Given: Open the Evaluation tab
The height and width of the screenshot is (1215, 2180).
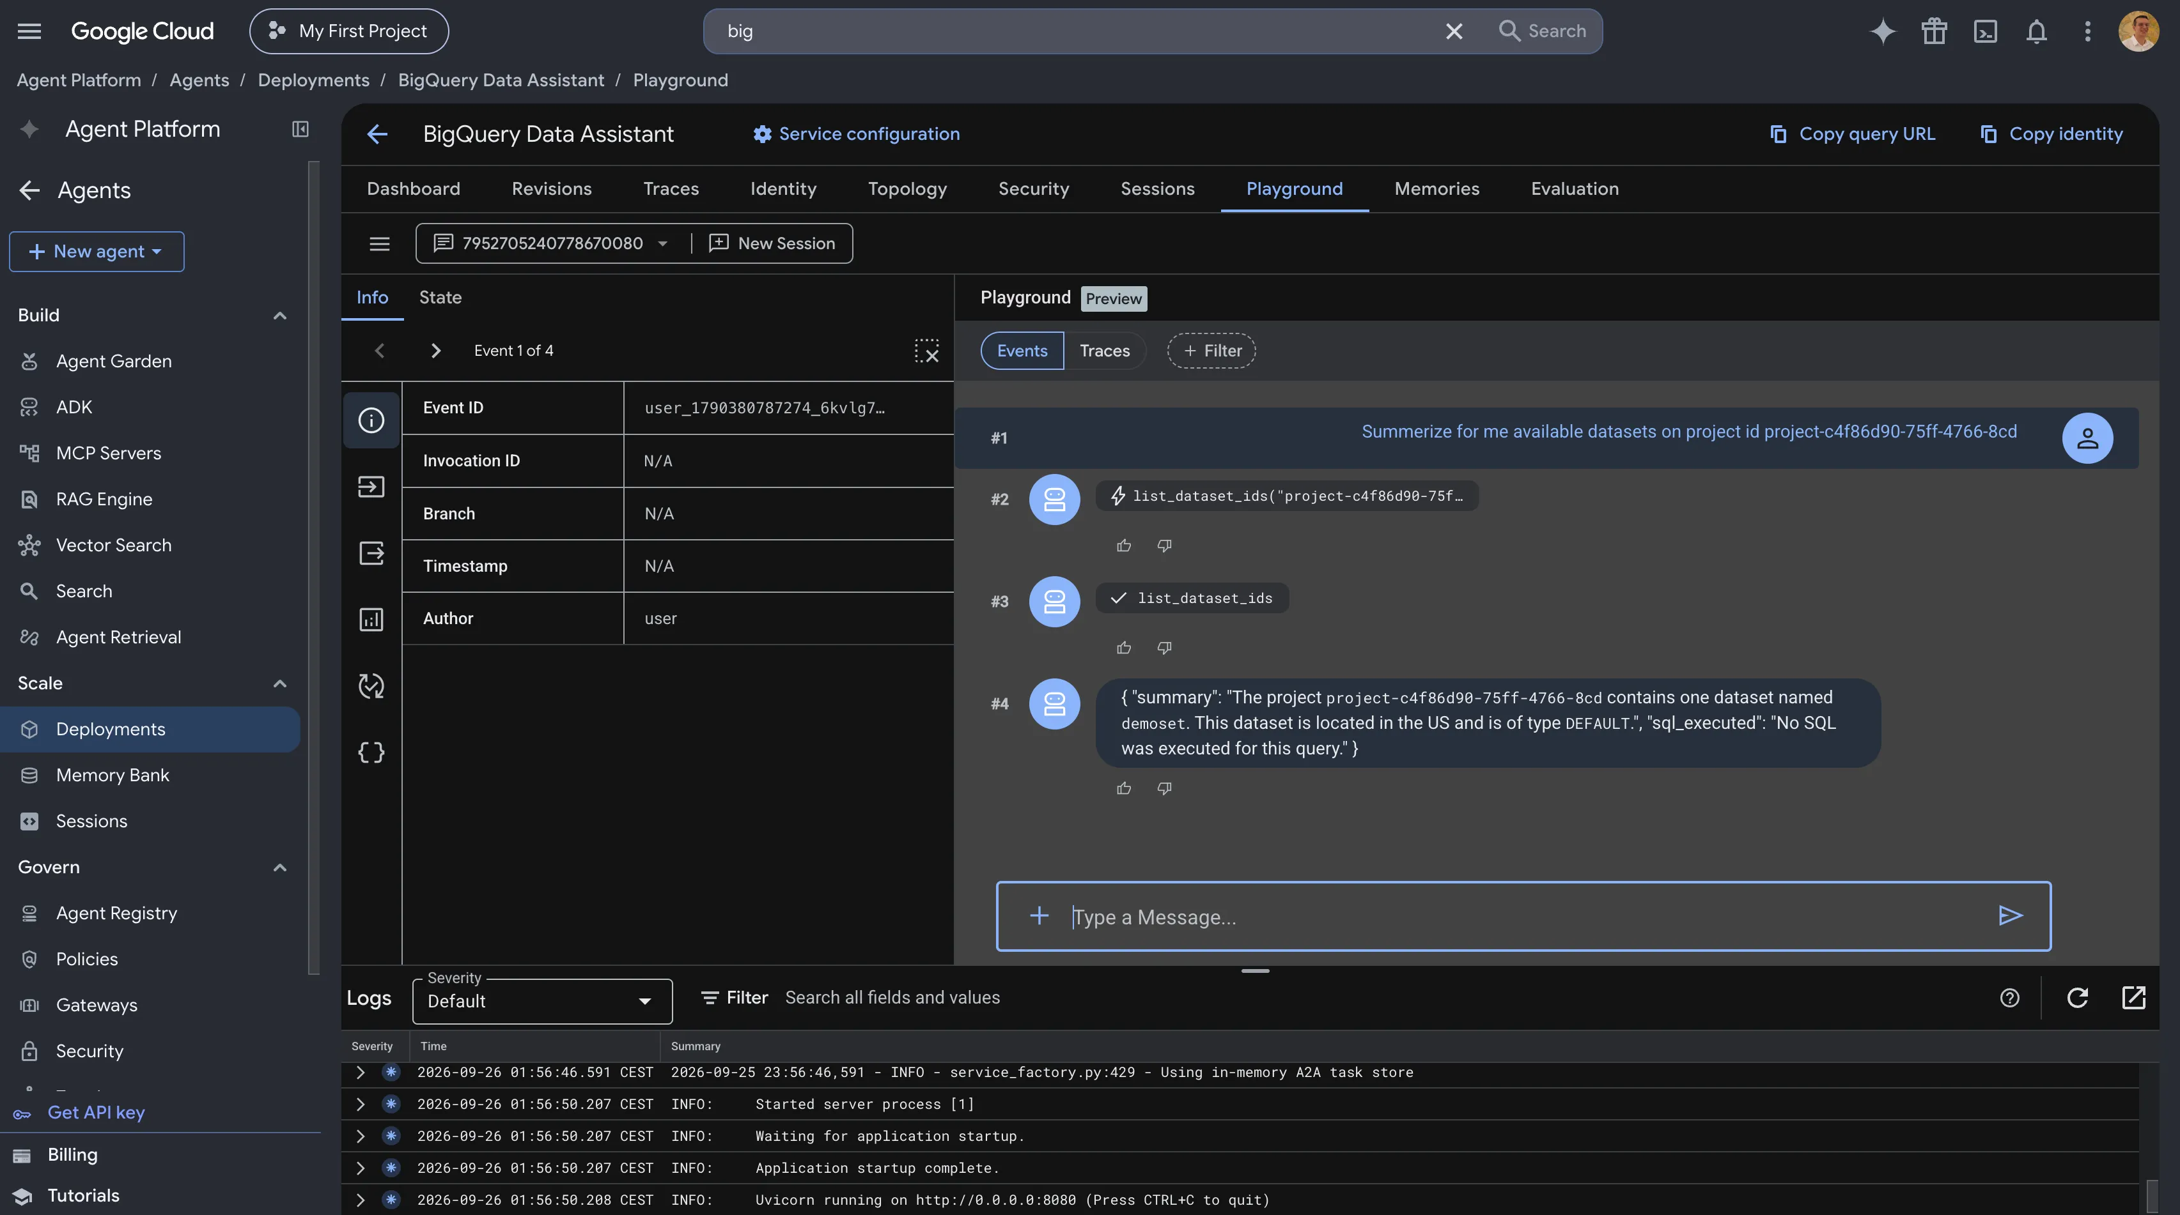Looking at the screenshot, I should pos(1574,188).
